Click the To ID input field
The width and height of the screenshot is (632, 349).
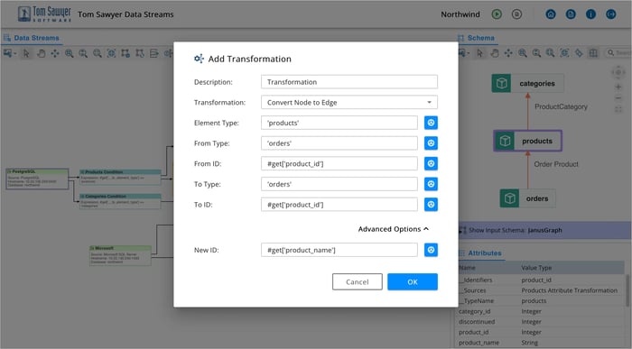coord(339,205)
